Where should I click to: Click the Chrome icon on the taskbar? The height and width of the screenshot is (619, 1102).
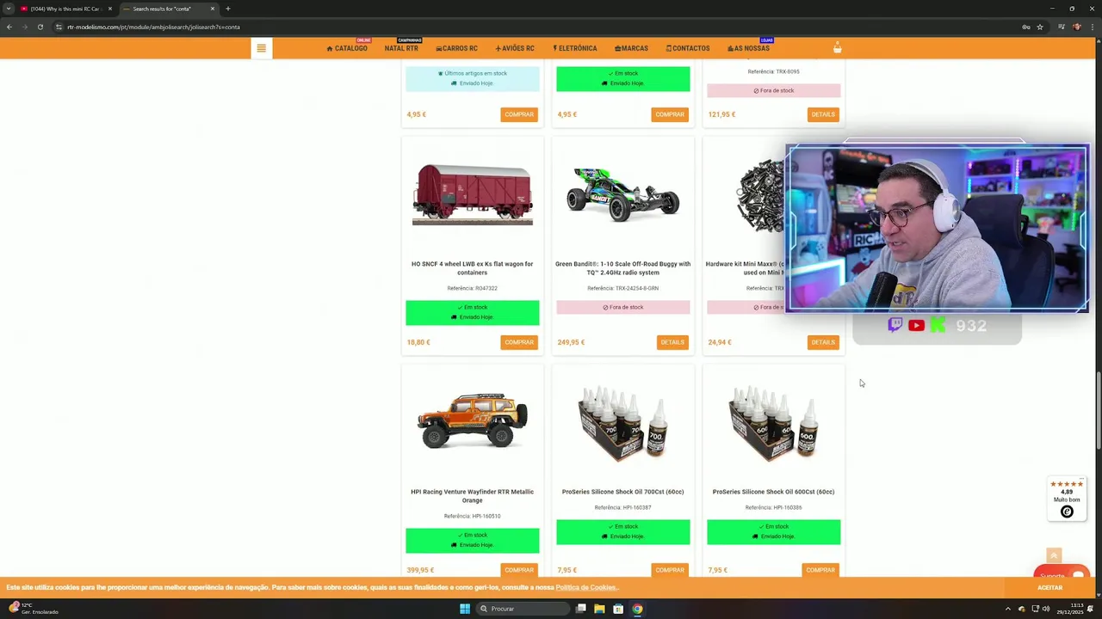(x=637, y=609)
